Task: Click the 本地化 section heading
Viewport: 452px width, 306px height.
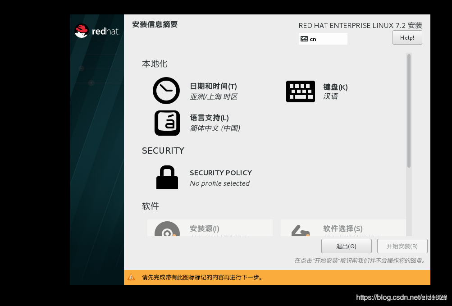Action: [x=155, y=64]
